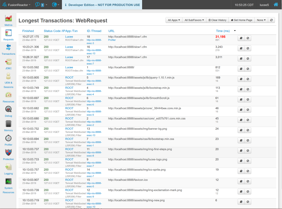282x209 pixels.
Task: Click block icon for 31,195 ms transaction
Action: (248, 38)
